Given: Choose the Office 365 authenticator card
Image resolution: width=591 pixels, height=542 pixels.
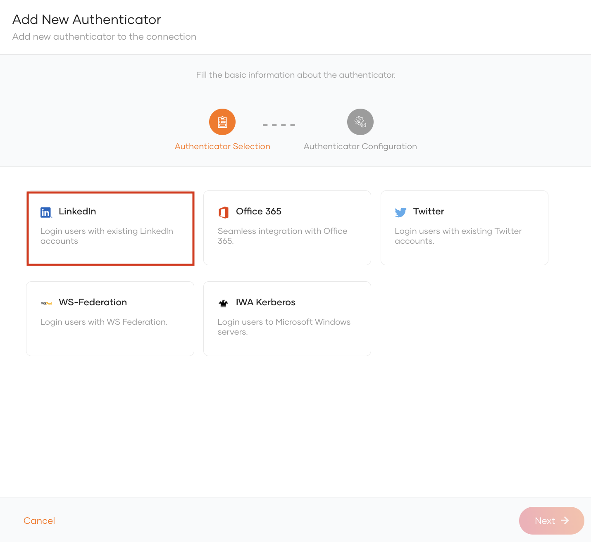Looking at the screenshot, I should 287,228.
